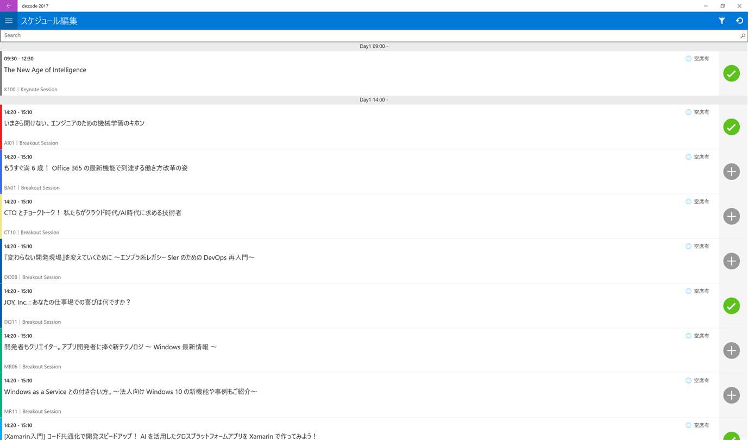Image resolution: width=748 pixels, height=440 pixels.
Task: Add MR11 Windows as a Service session
Action: point(731,395)
